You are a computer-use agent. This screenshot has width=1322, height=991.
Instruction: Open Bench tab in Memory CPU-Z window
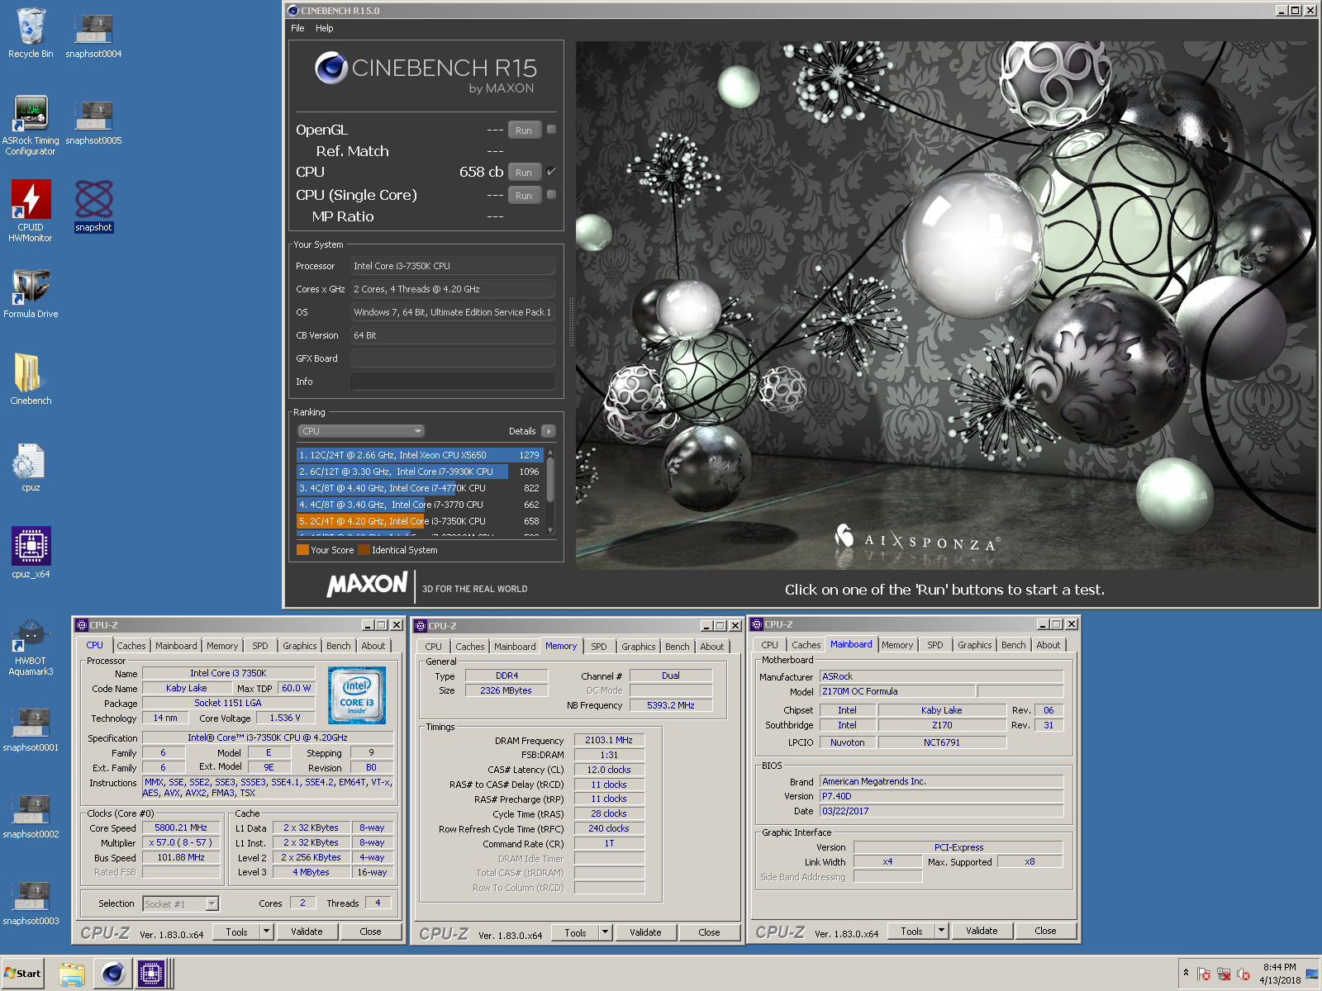pos(678,647)
